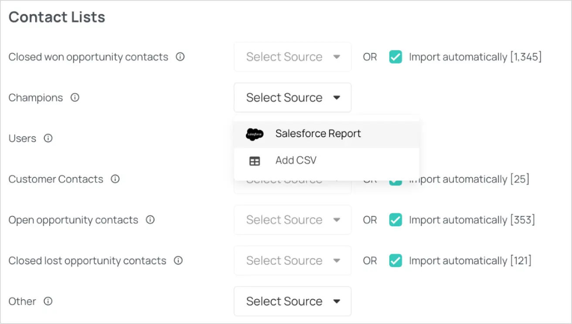Select Salesforce Report from the source menu
Screen dimensions: 572x324
[318, 134]
